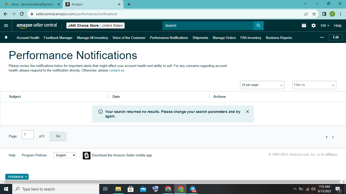
Task: Go back in browser history
Action: tap(6, 14)
